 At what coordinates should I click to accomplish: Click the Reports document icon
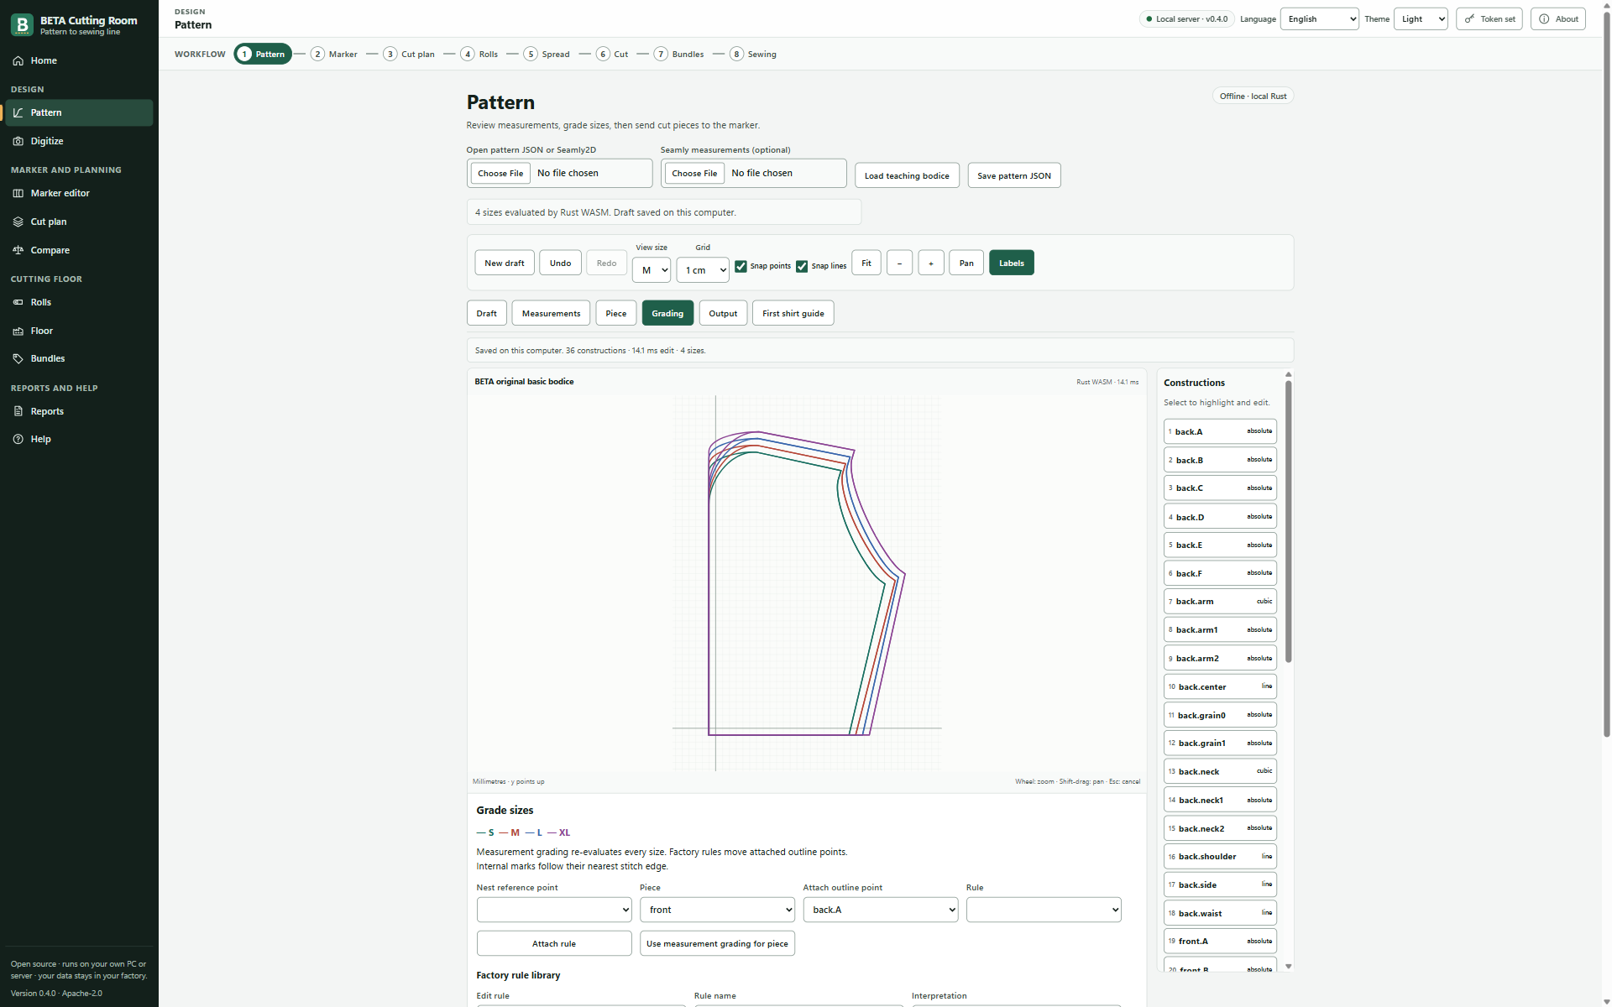point(18,411)
